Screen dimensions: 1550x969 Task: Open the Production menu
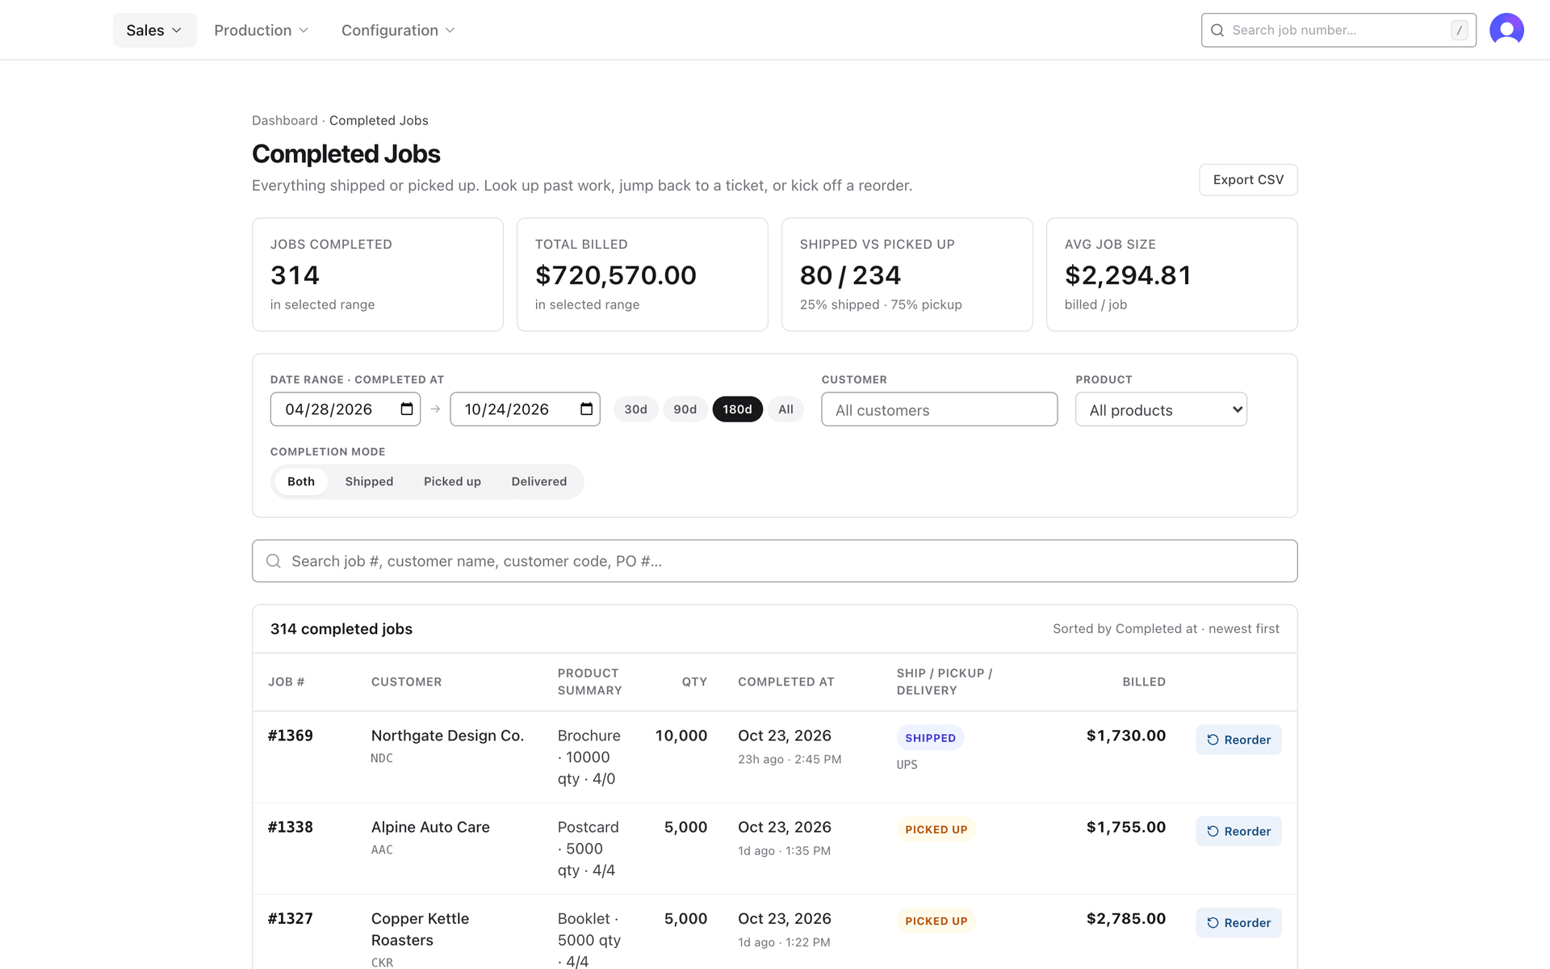click(261, 30)
